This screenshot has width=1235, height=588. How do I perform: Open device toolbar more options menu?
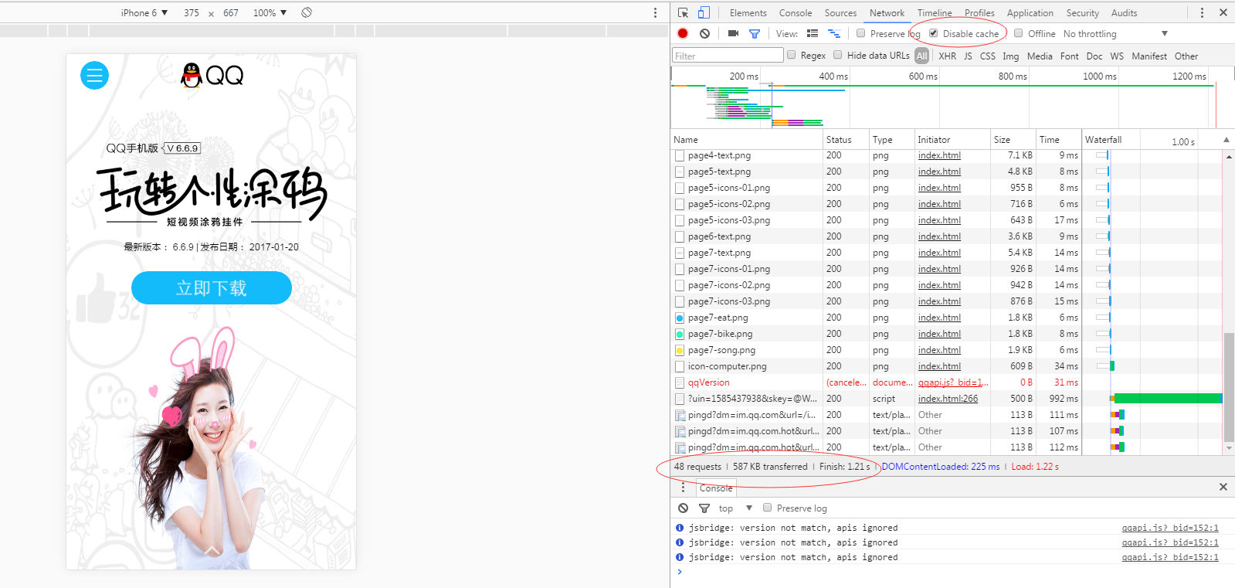[x=655, y=12]
